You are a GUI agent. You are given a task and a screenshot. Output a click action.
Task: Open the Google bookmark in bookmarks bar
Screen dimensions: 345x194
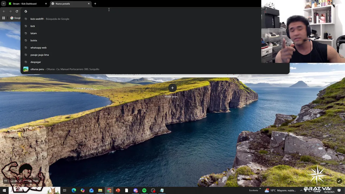[16, 18]
